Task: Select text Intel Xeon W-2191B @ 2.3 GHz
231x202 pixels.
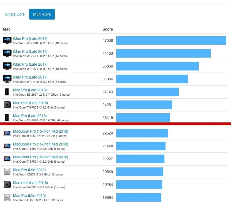Action: 33,43
